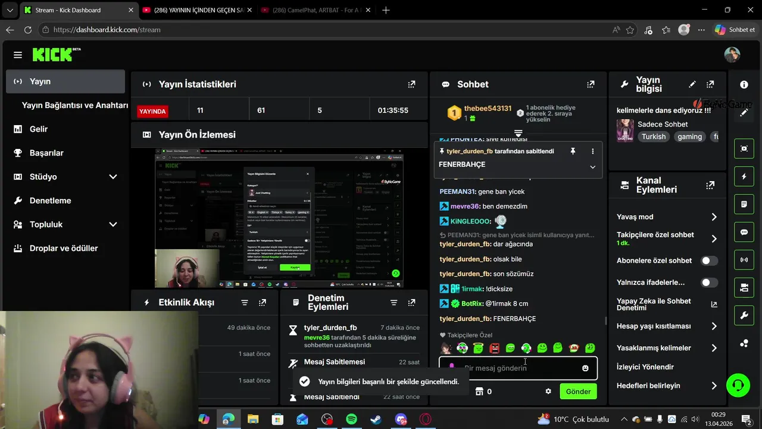Click the Gönder send button
The image size is (762, 429).
tap(578, 391)
